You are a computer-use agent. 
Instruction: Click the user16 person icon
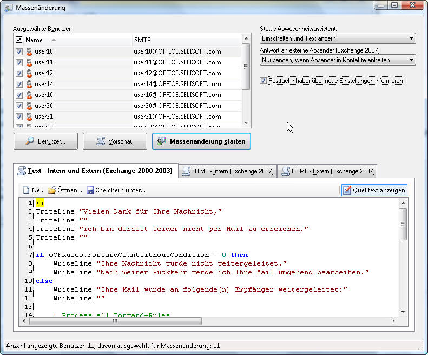(29, 95)
